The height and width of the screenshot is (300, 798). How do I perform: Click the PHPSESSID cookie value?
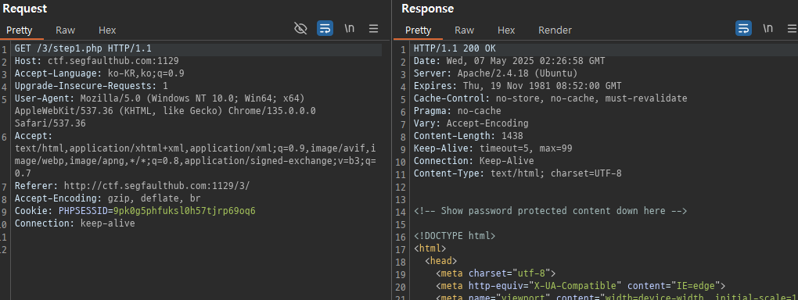pos(184,210)
